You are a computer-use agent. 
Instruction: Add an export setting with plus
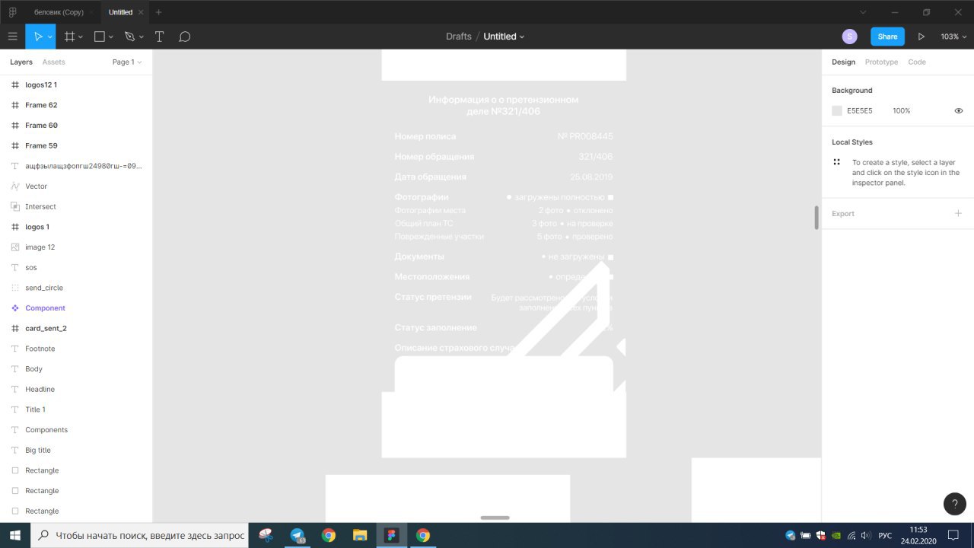959,213
